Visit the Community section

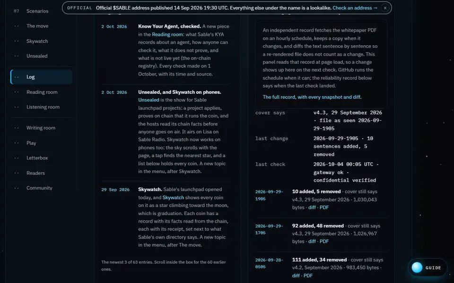coord(41,188)
